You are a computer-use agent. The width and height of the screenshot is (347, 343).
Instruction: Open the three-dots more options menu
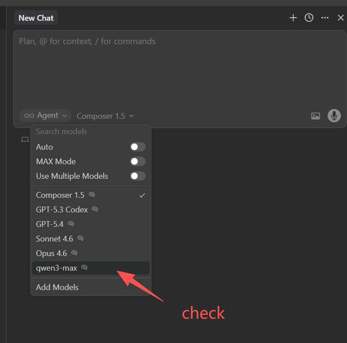tap(325, 18)
